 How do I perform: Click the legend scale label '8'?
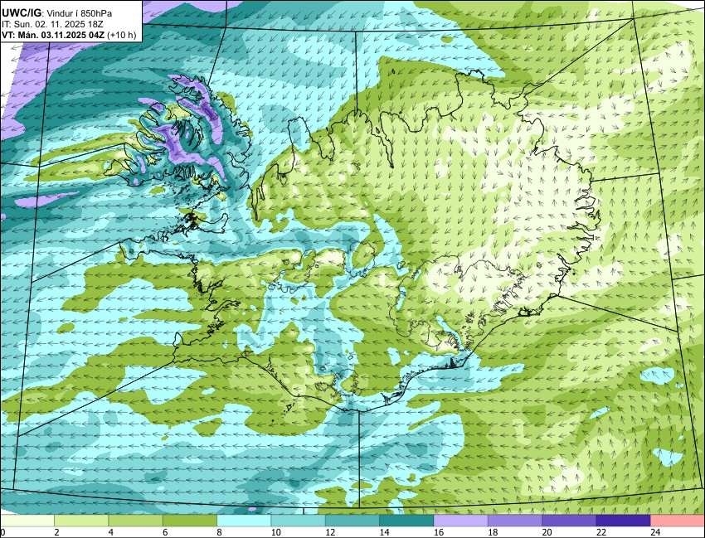(220, 532)
